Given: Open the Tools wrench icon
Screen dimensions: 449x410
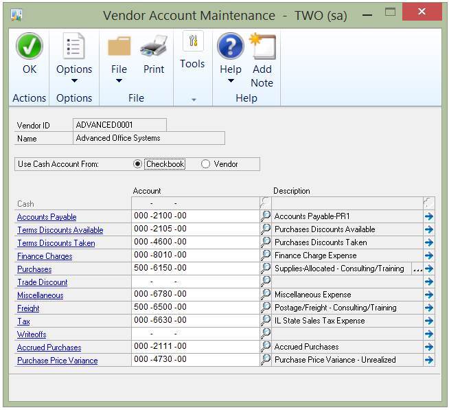Looking at the screenshot, I should pyautogui.click(x=193, y=41).
